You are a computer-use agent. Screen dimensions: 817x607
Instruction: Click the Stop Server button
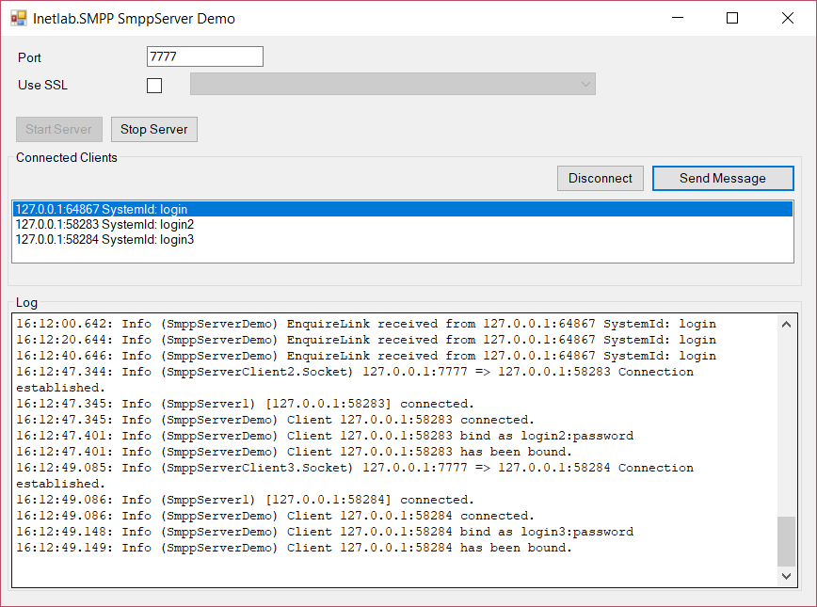154,129
